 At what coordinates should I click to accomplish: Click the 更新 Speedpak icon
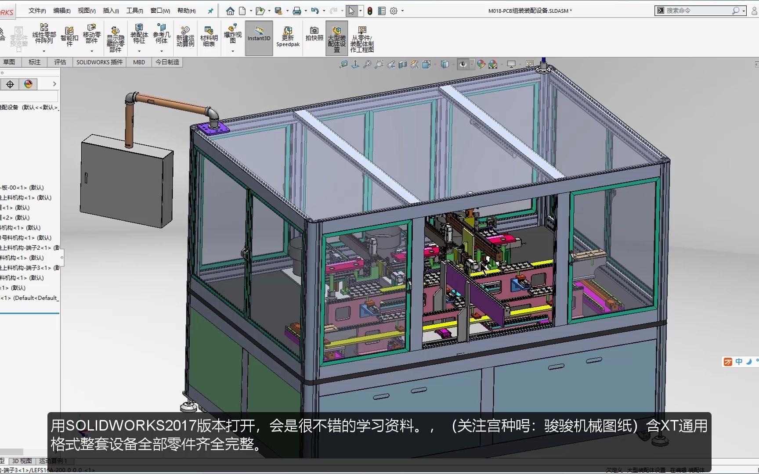pyautogui.click(x=288, y=38)
